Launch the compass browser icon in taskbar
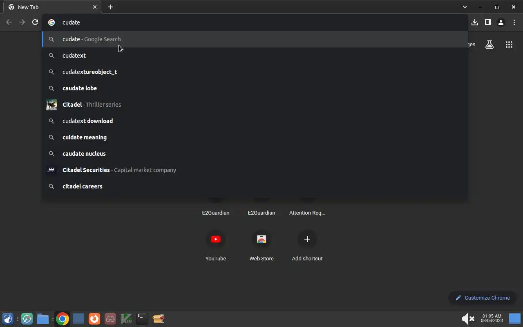 (27, 319)
